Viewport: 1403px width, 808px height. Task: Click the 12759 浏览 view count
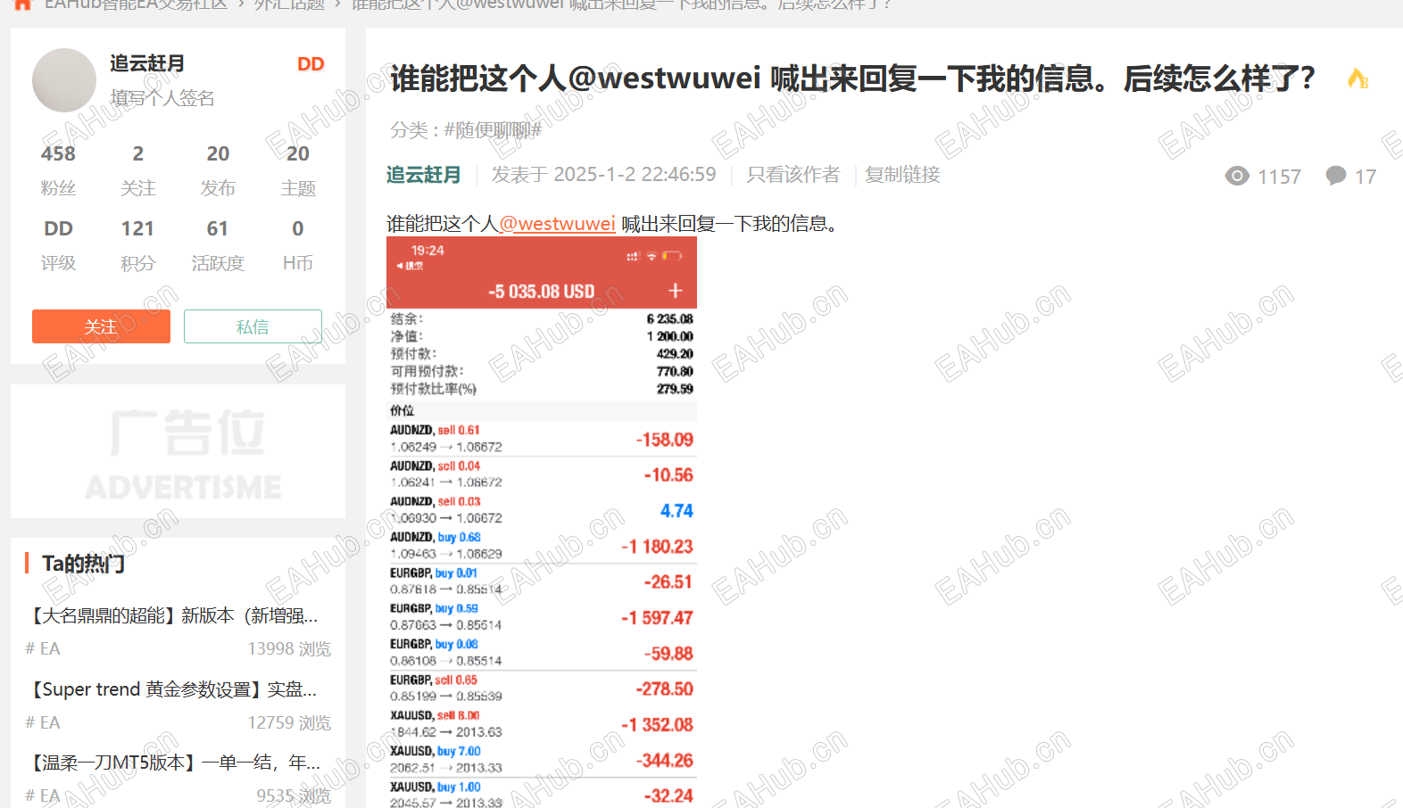tap(289, 722)
